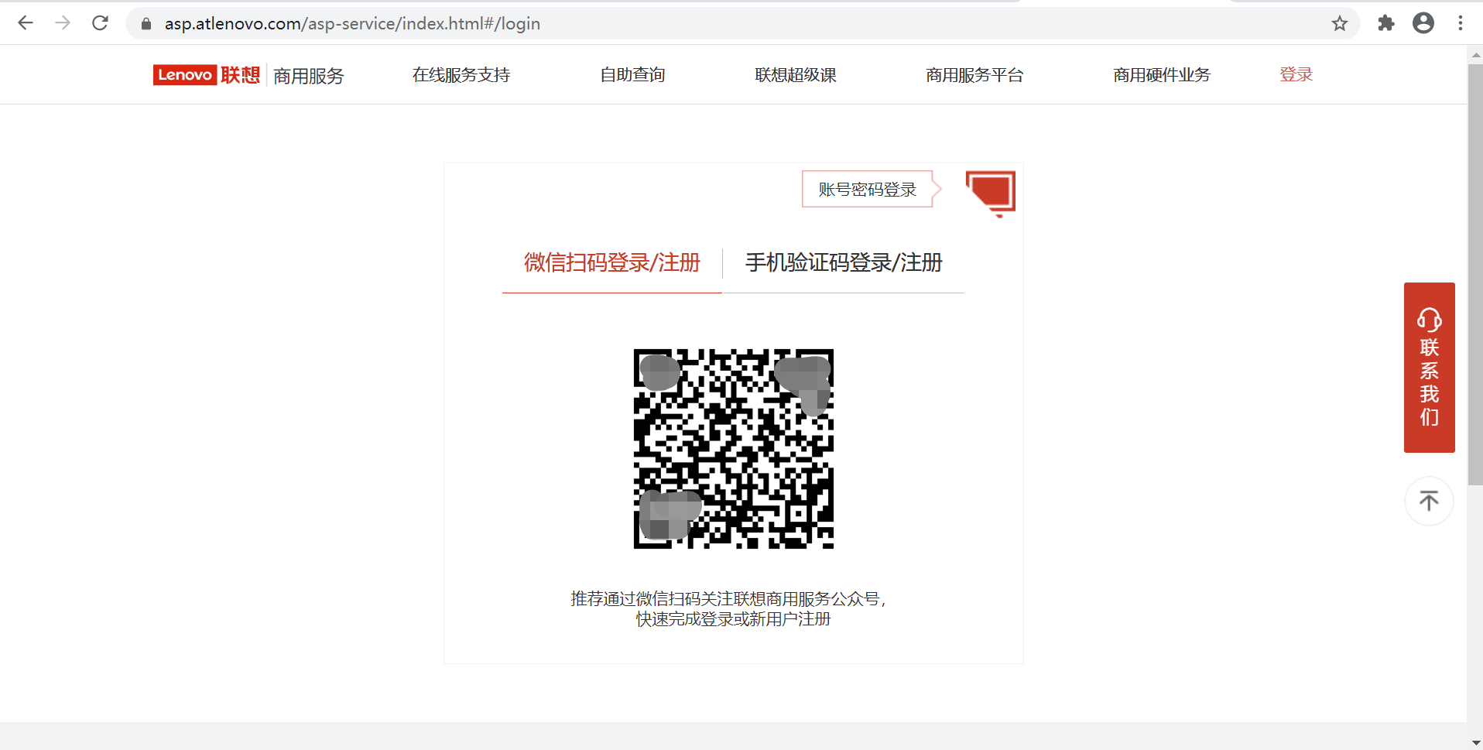Switch to 手机验证码登录/注册 tab
This screenshot has width=1483, height=750.
(843, 263)
